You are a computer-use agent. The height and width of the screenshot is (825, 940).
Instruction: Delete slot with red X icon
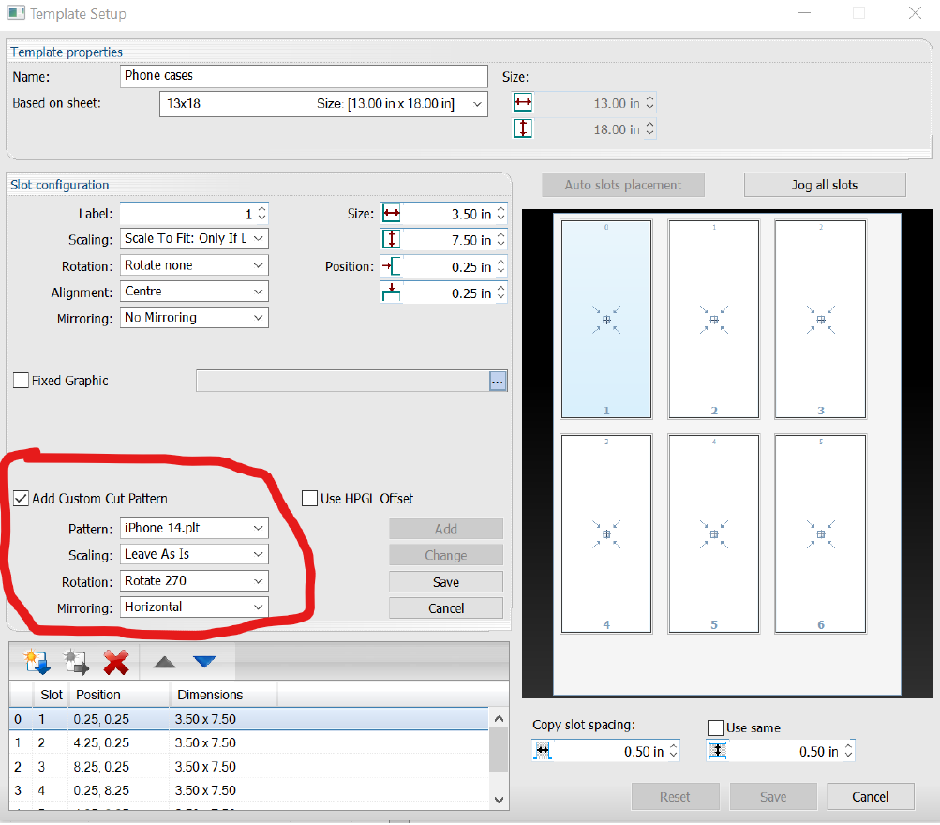tap(115, 662)
